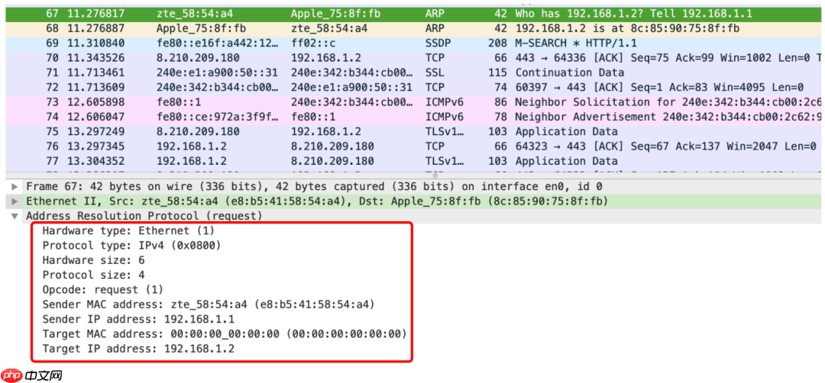Click destination fe80::1 in packet 74
Viewport: 825px width, 383px height.
click(313, 117)
